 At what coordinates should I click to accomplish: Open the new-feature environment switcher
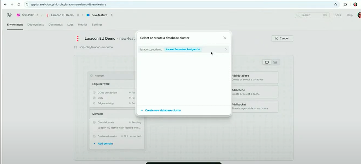click(x=112, y=15)
